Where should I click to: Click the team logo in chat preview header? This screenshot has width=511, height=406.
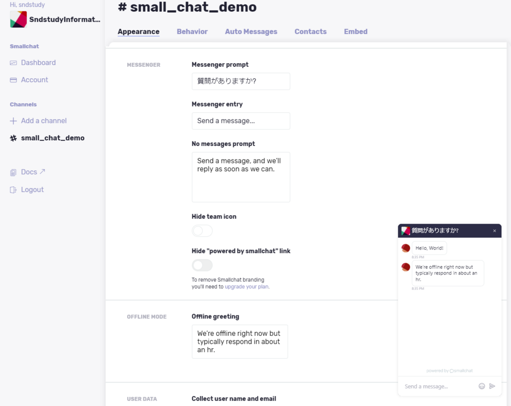406,231
